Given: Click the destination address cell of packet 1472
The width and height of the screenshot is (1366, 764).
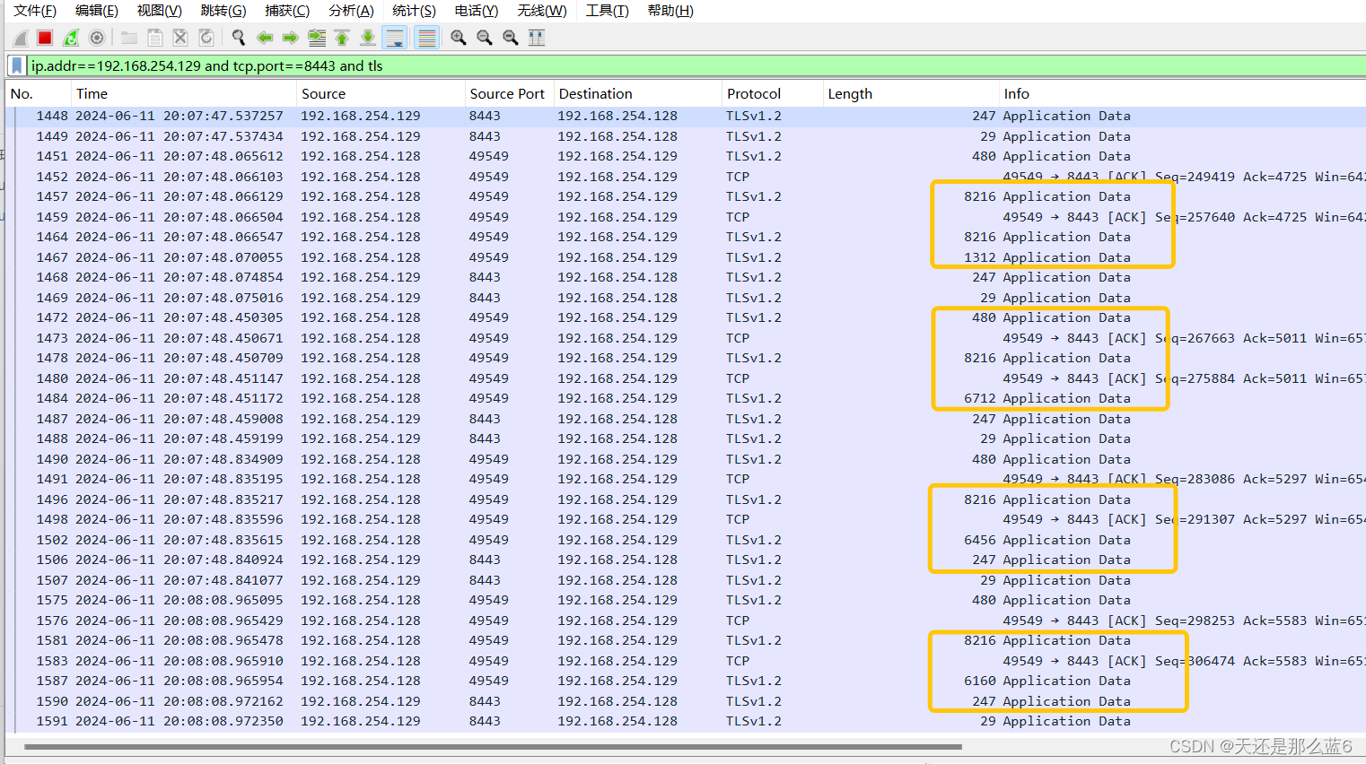Looking at the screenshot, I should click(617, 317).
